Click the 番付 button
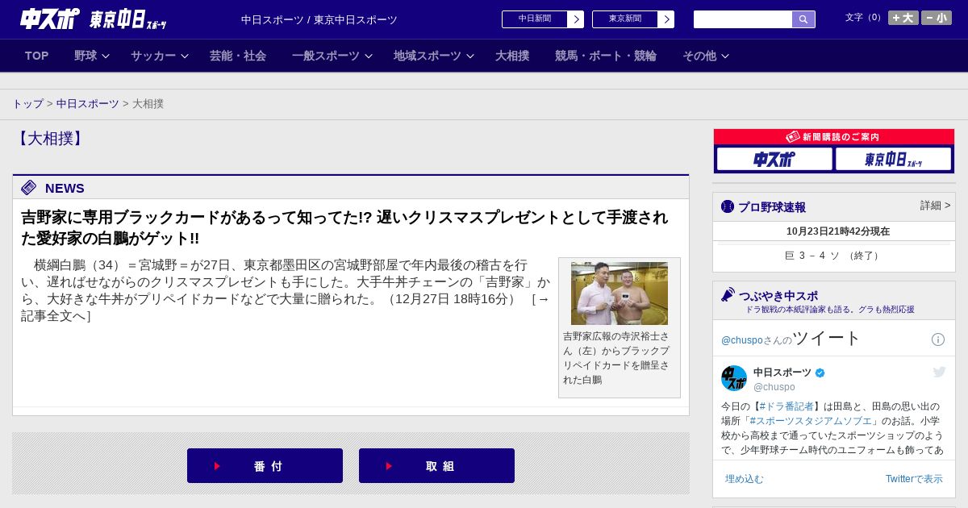Viewport: 968px width, 508px height. click(x=265, y=466)
